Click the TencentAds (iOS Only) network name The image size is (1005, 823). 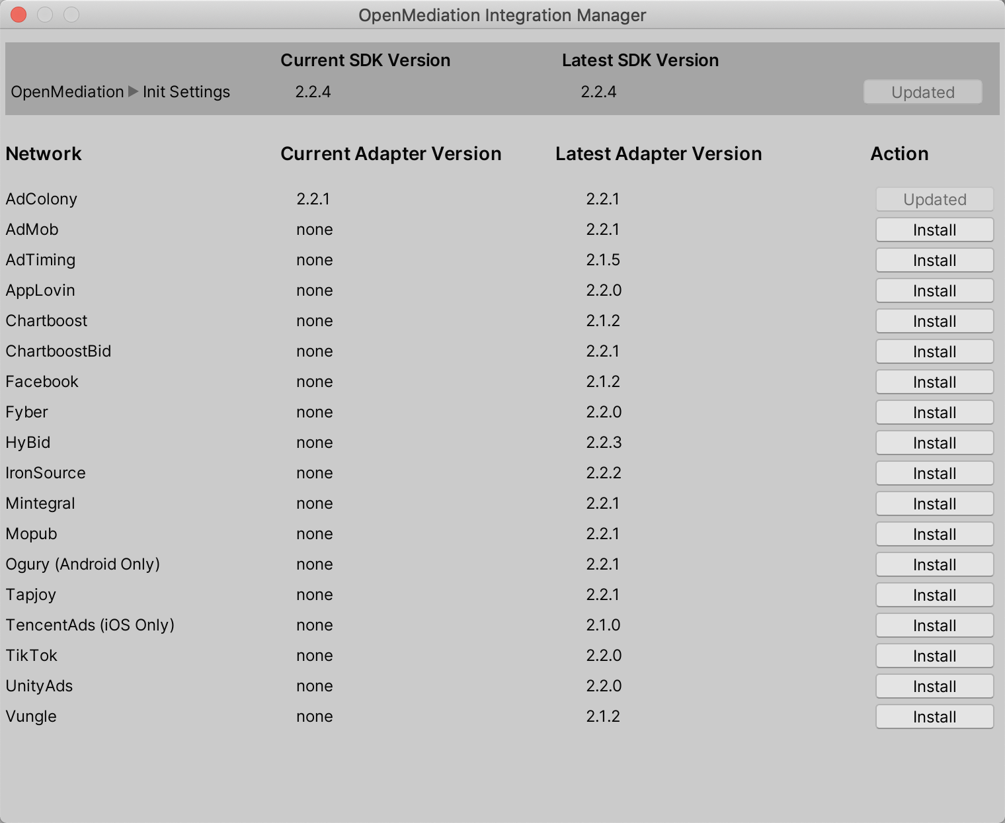coord(90,625)
